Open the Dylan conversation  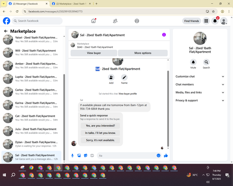(x=31, y=144)
